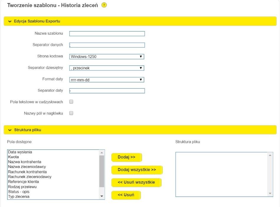
Task: Click the << Usuń button
Action: pos(126,195)
